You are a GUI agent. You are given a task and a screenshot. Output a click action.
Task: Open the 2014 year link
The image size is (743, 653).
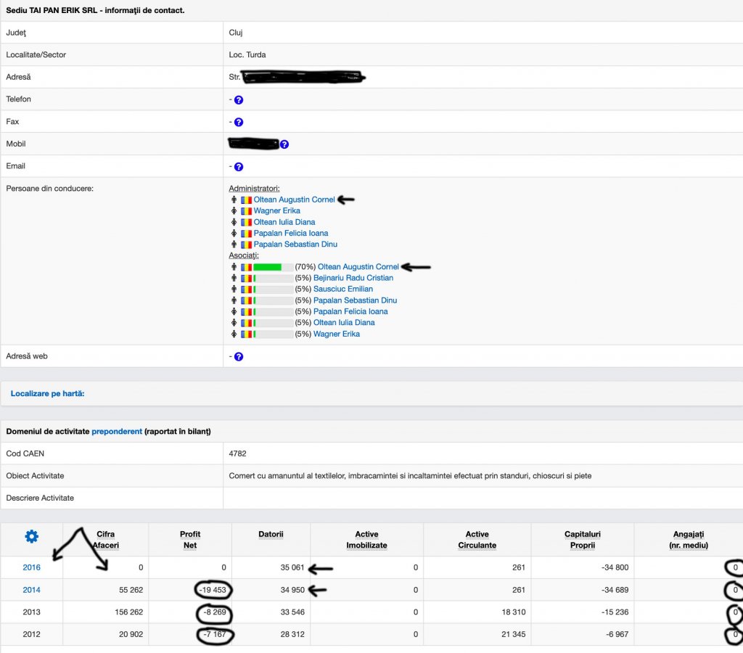click(x=32, y=590)
